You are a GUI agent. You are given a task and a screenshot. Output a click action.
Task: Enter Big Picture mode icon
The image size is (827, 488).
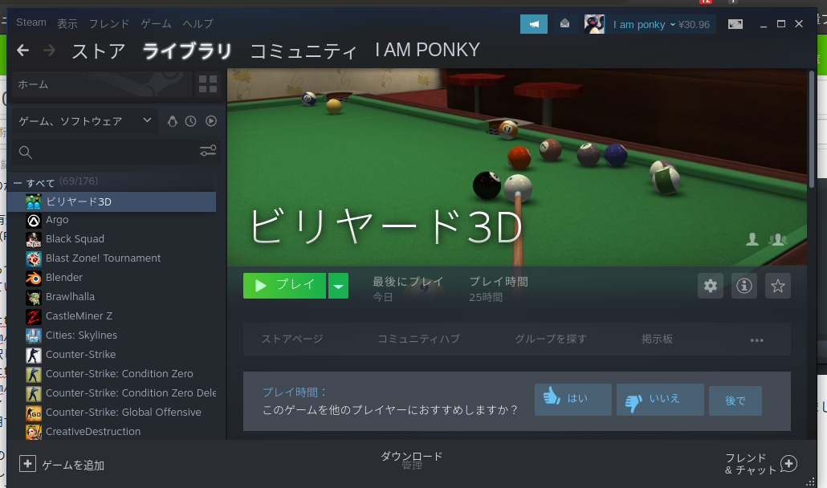(x=735, y=24)
